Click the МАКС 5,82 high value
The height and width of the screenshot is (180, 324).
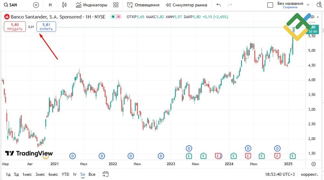click(155, 17)
